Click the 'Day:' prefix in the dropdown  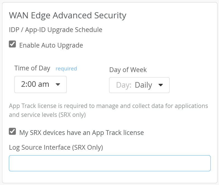[x=124, y=85]
